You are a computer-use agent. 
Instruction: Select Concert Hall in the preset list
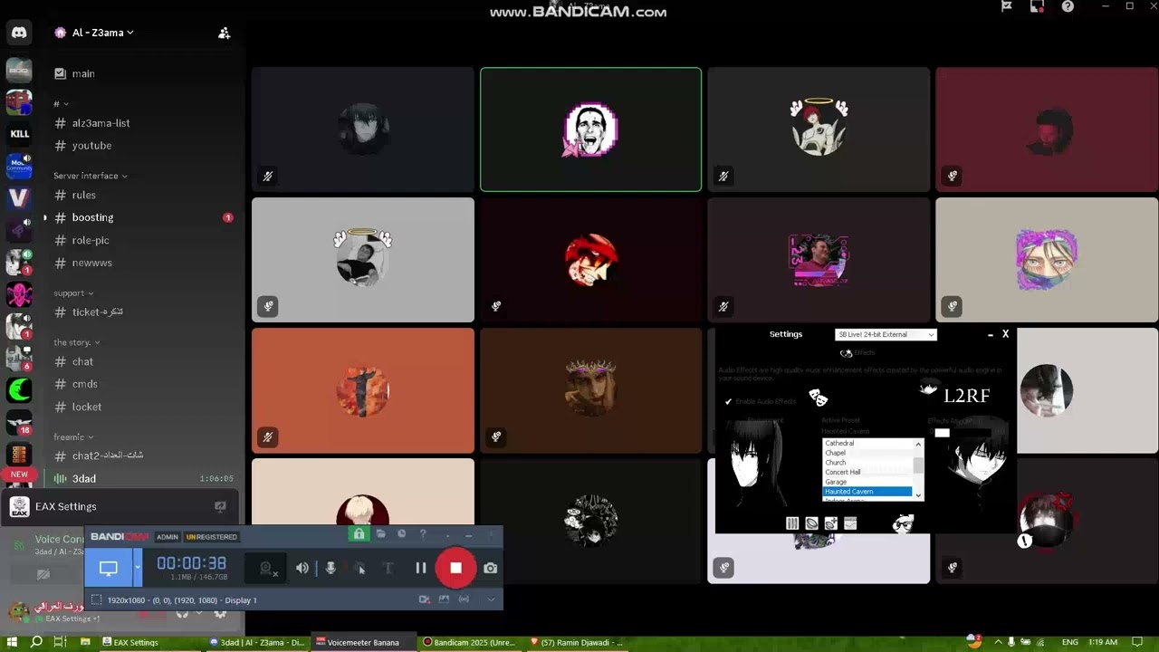867,472
